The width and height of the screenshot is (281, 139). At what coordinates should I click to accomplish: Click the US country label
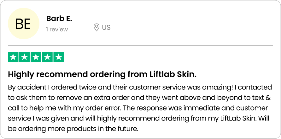click(x=106, y=28)
